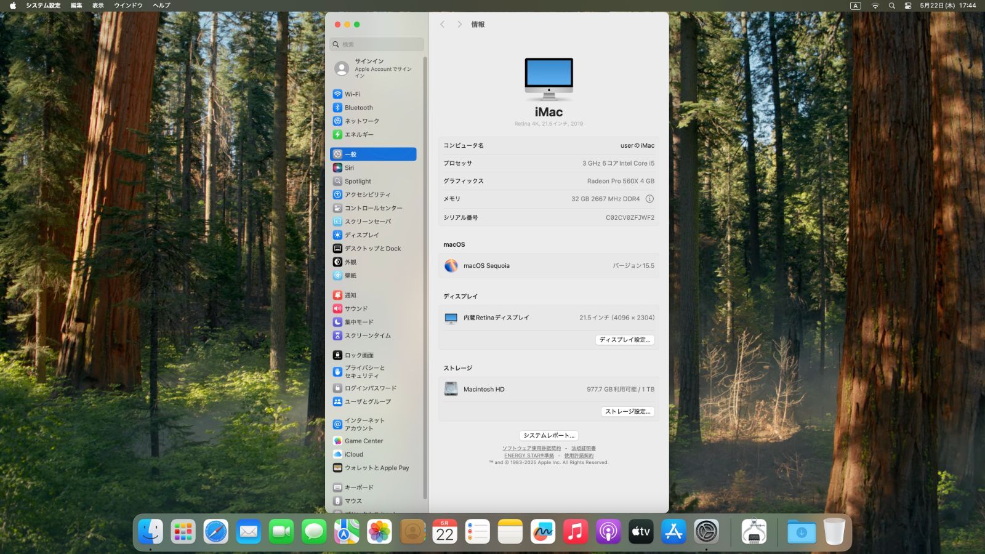985x554 pixels.
Task: Open the システム設定 menu in the menu bar
Action: (x=43, y=6)
